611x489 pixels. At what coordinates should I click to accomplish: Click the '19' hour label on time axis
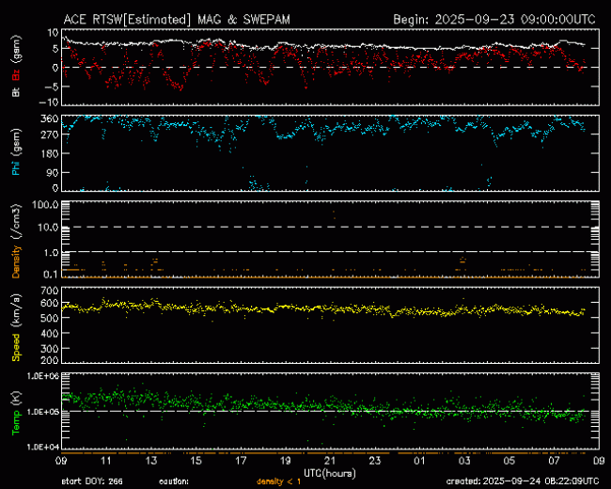286,461
